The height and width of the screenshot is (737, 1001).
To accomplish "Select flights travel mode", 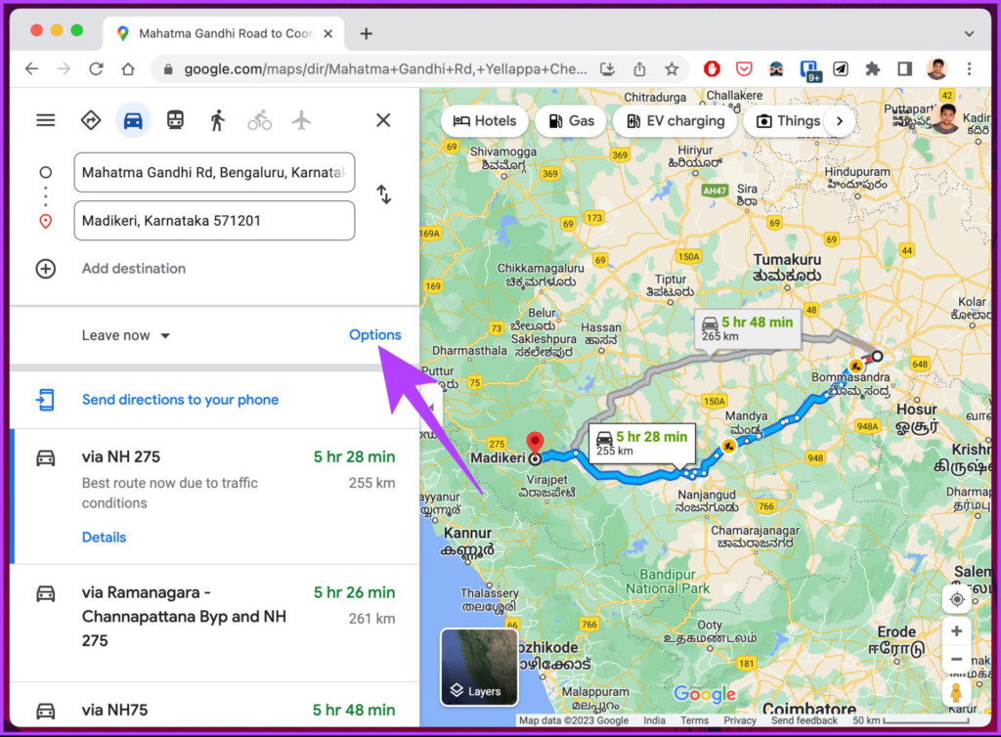I will 301,120.
